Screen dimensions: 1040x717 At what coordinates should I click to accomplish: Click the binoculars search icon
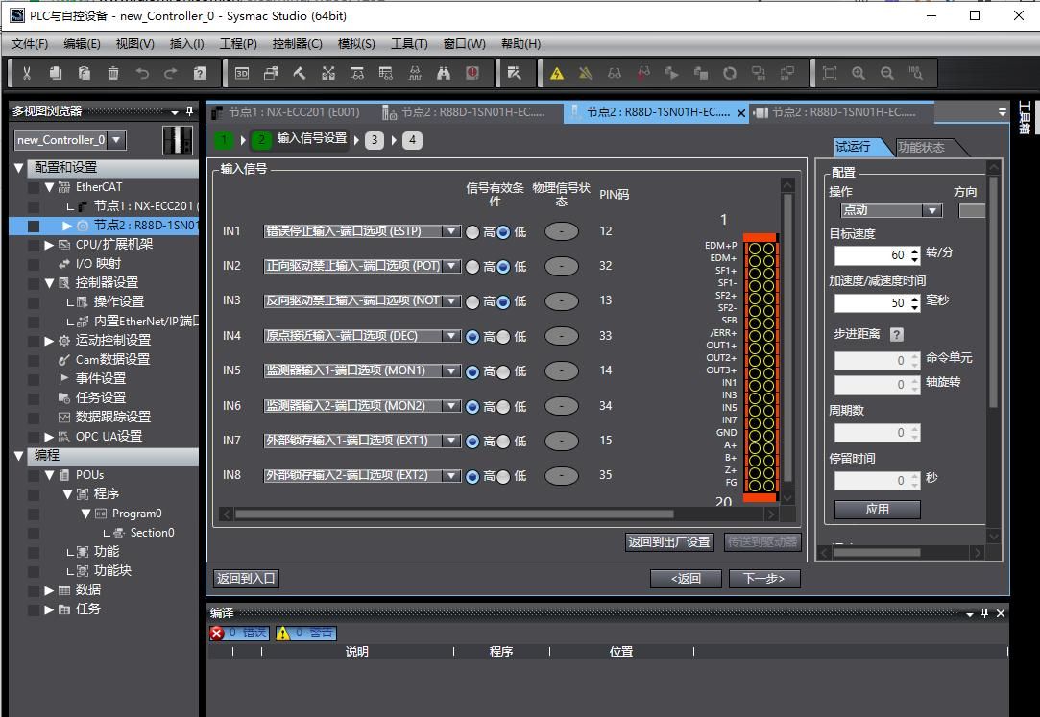click(444, 73)
